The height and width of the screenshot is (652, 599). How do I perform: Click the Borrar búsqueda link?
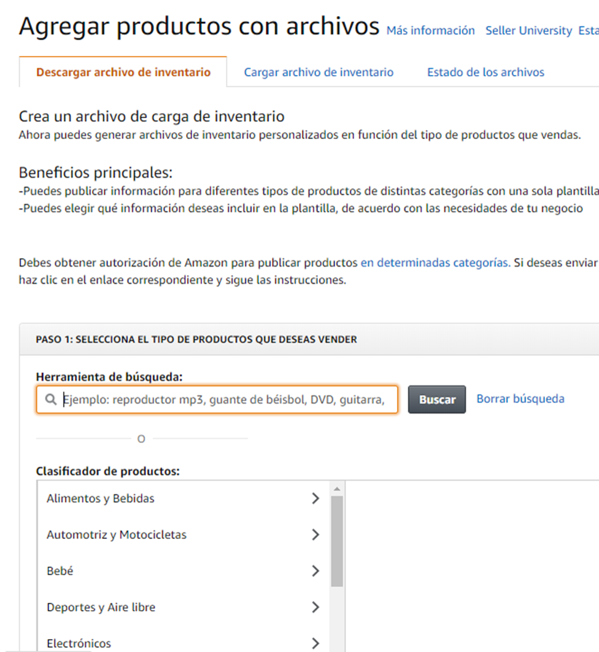520,399
